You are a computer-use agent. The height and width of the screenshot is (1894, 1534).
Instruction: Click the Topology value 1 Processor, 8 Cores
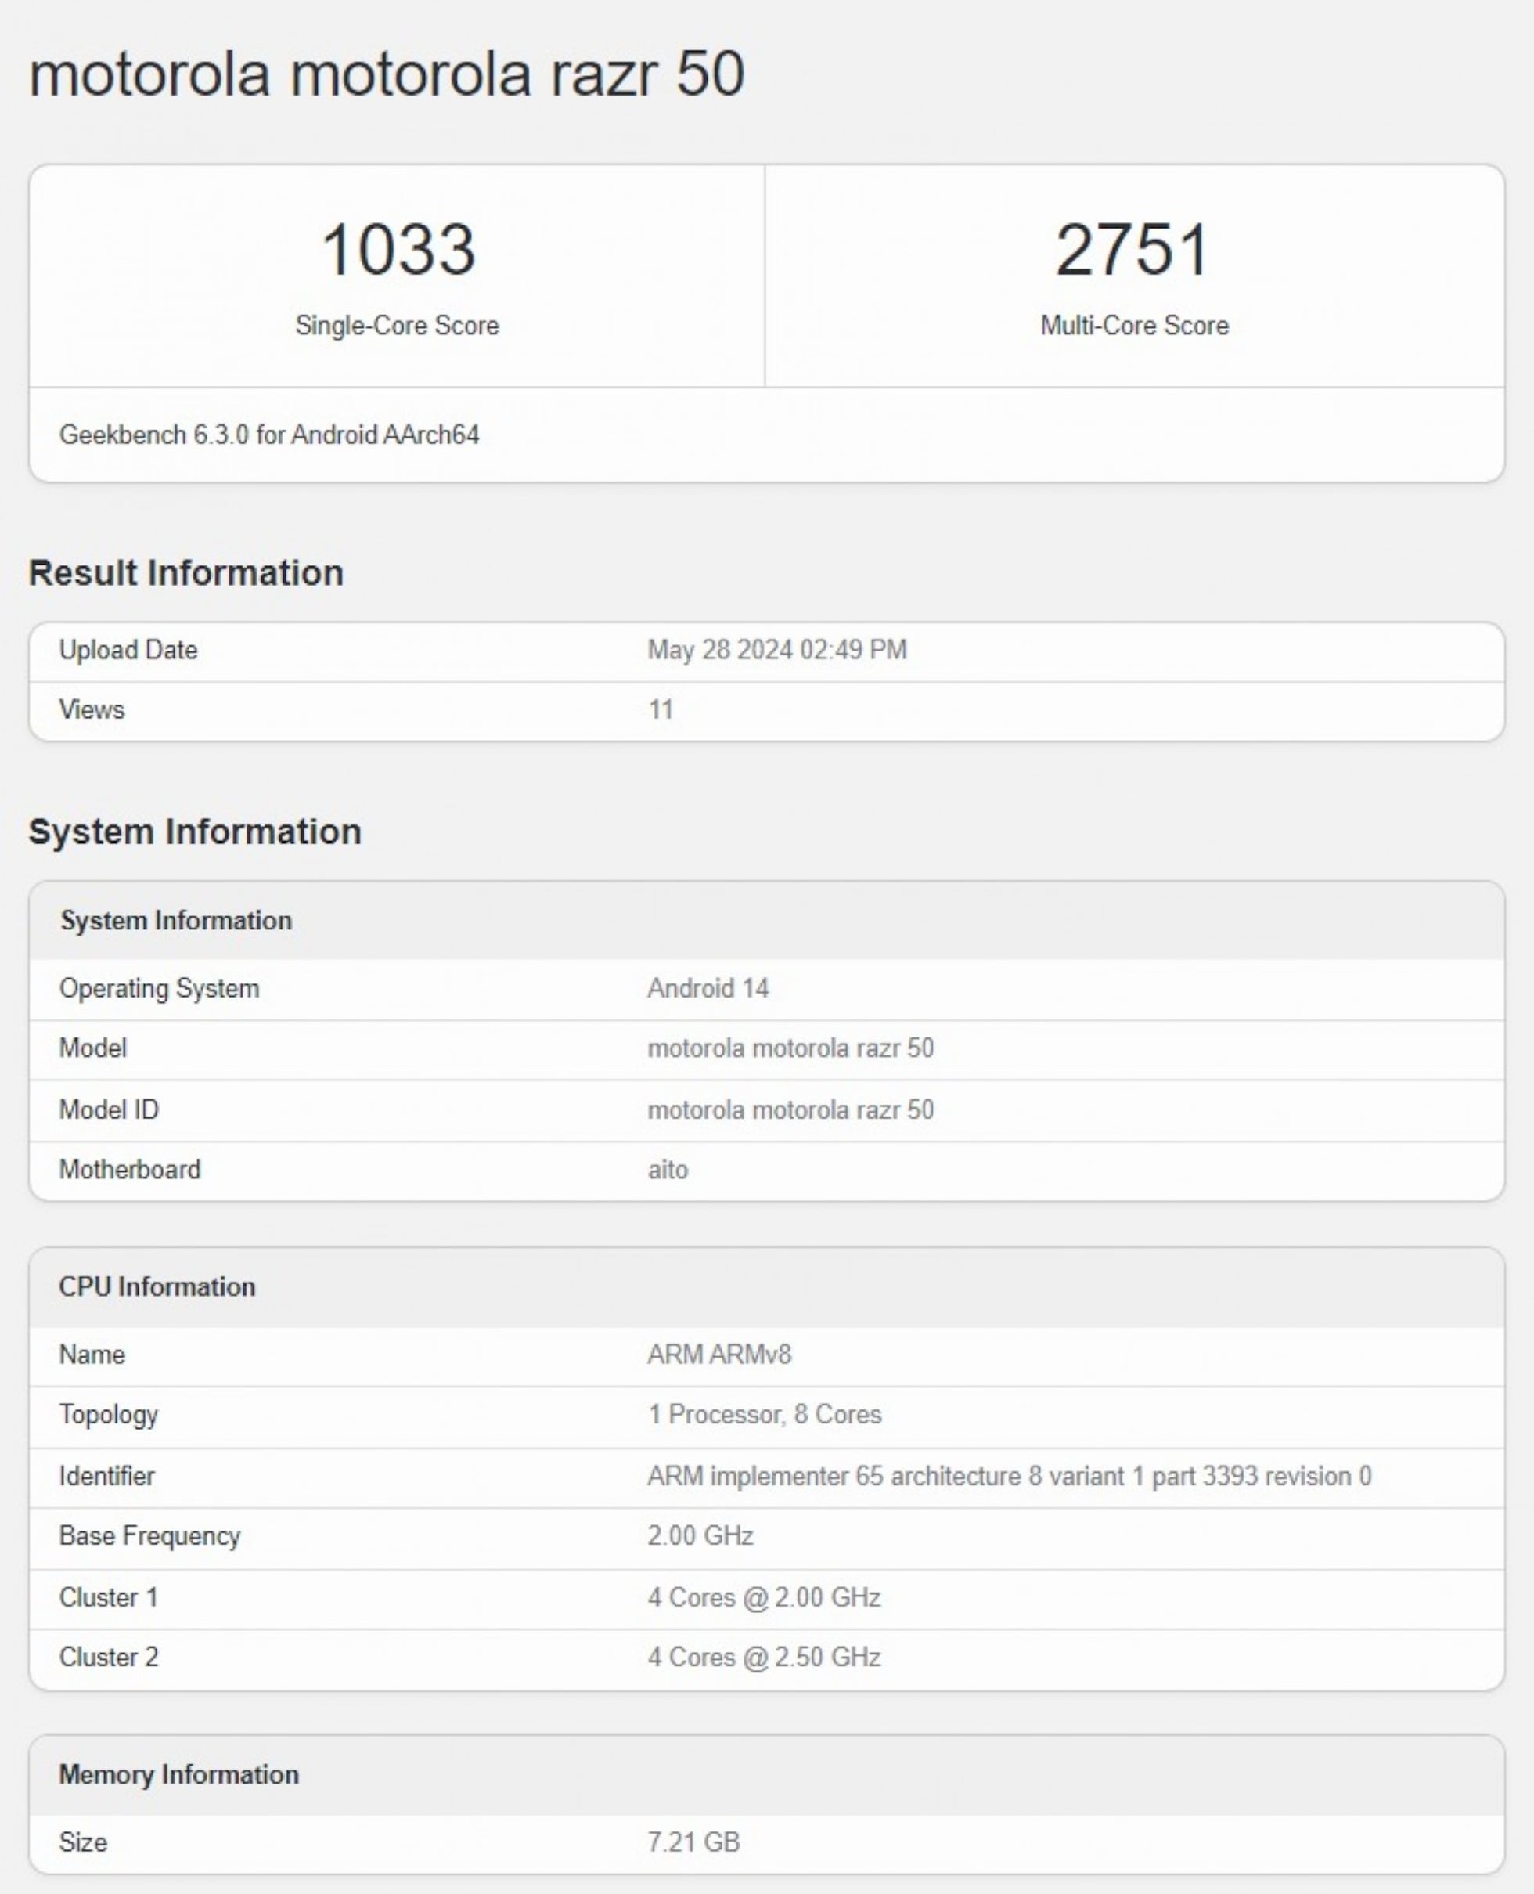[765, 1414]
